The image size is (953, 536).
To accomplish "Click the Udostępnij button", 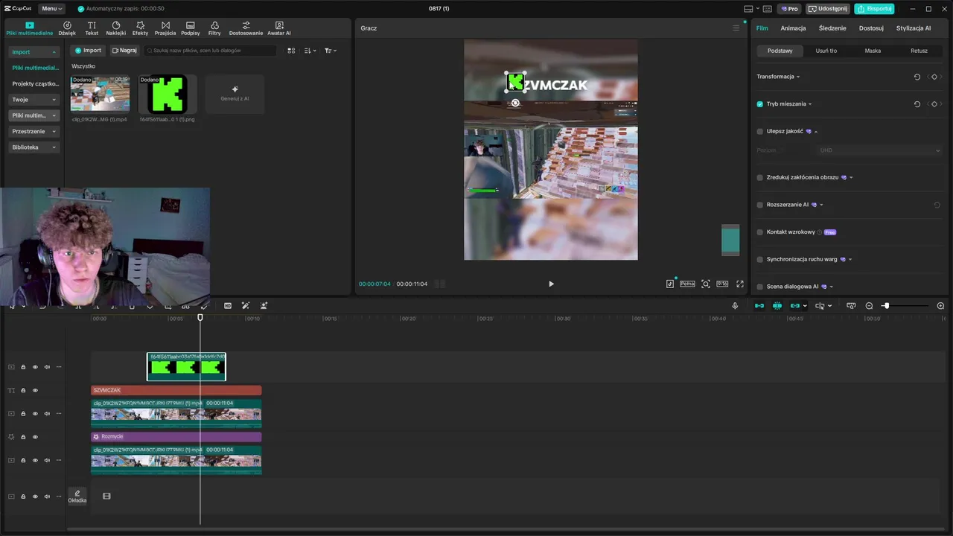I will (x=828, y=9).
